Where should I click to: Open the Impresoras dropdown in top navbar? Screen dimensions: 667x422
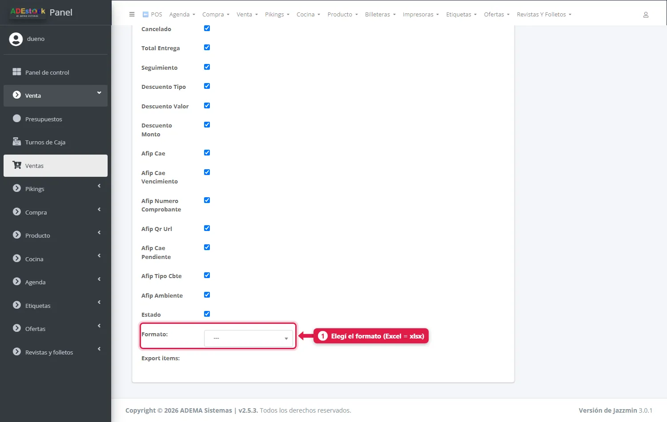[421, 15]
